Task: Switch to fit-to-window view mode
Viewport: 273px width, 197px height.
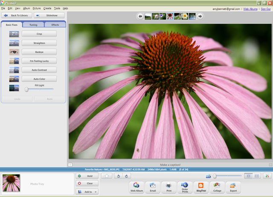Action: pos(248,176)
